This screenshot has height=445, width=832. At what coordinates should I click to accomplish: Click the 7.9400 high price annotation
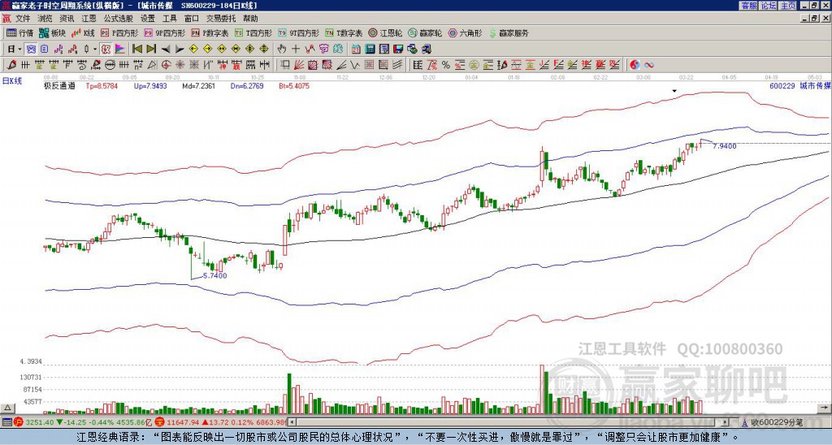coord(724,146)
